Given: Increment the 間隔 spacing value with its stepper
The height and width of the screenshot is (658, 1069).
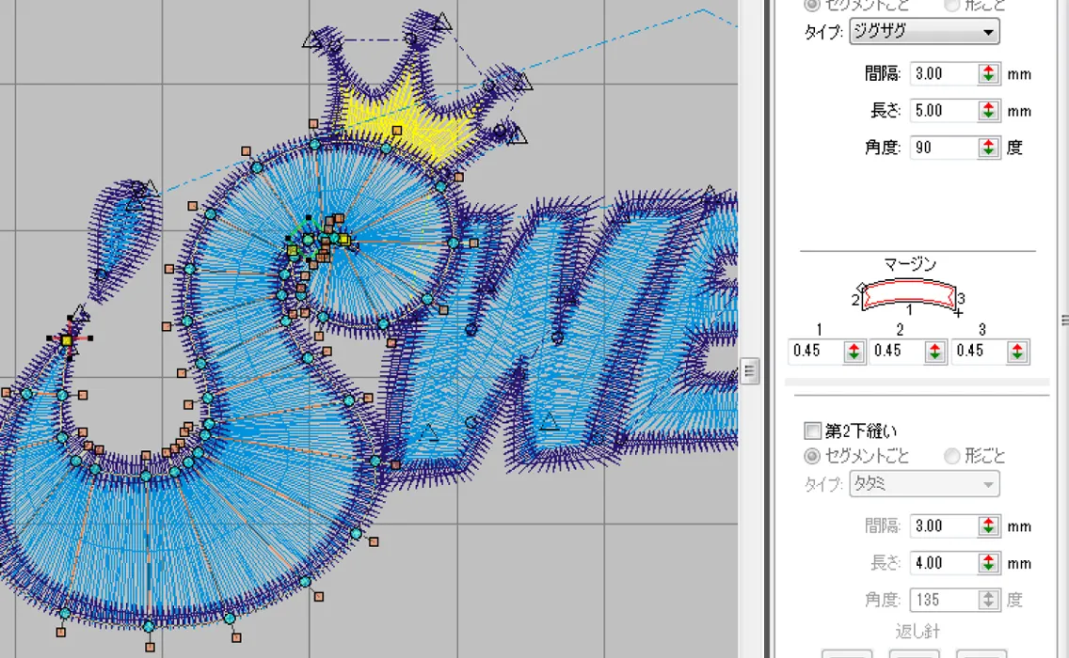Looking at the screenshot, I should (988, 70).
